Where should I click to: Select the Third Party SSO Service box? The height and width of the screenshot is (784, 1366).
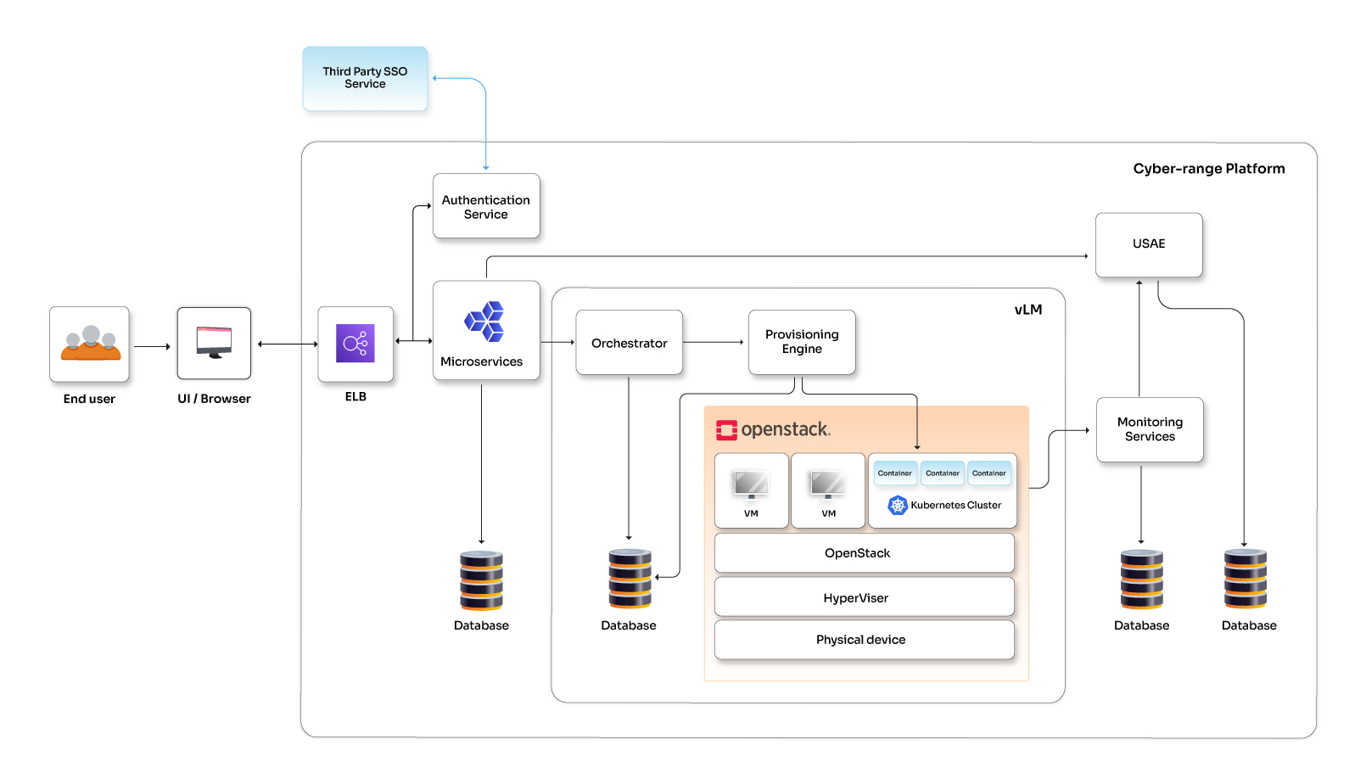point(365,78)
